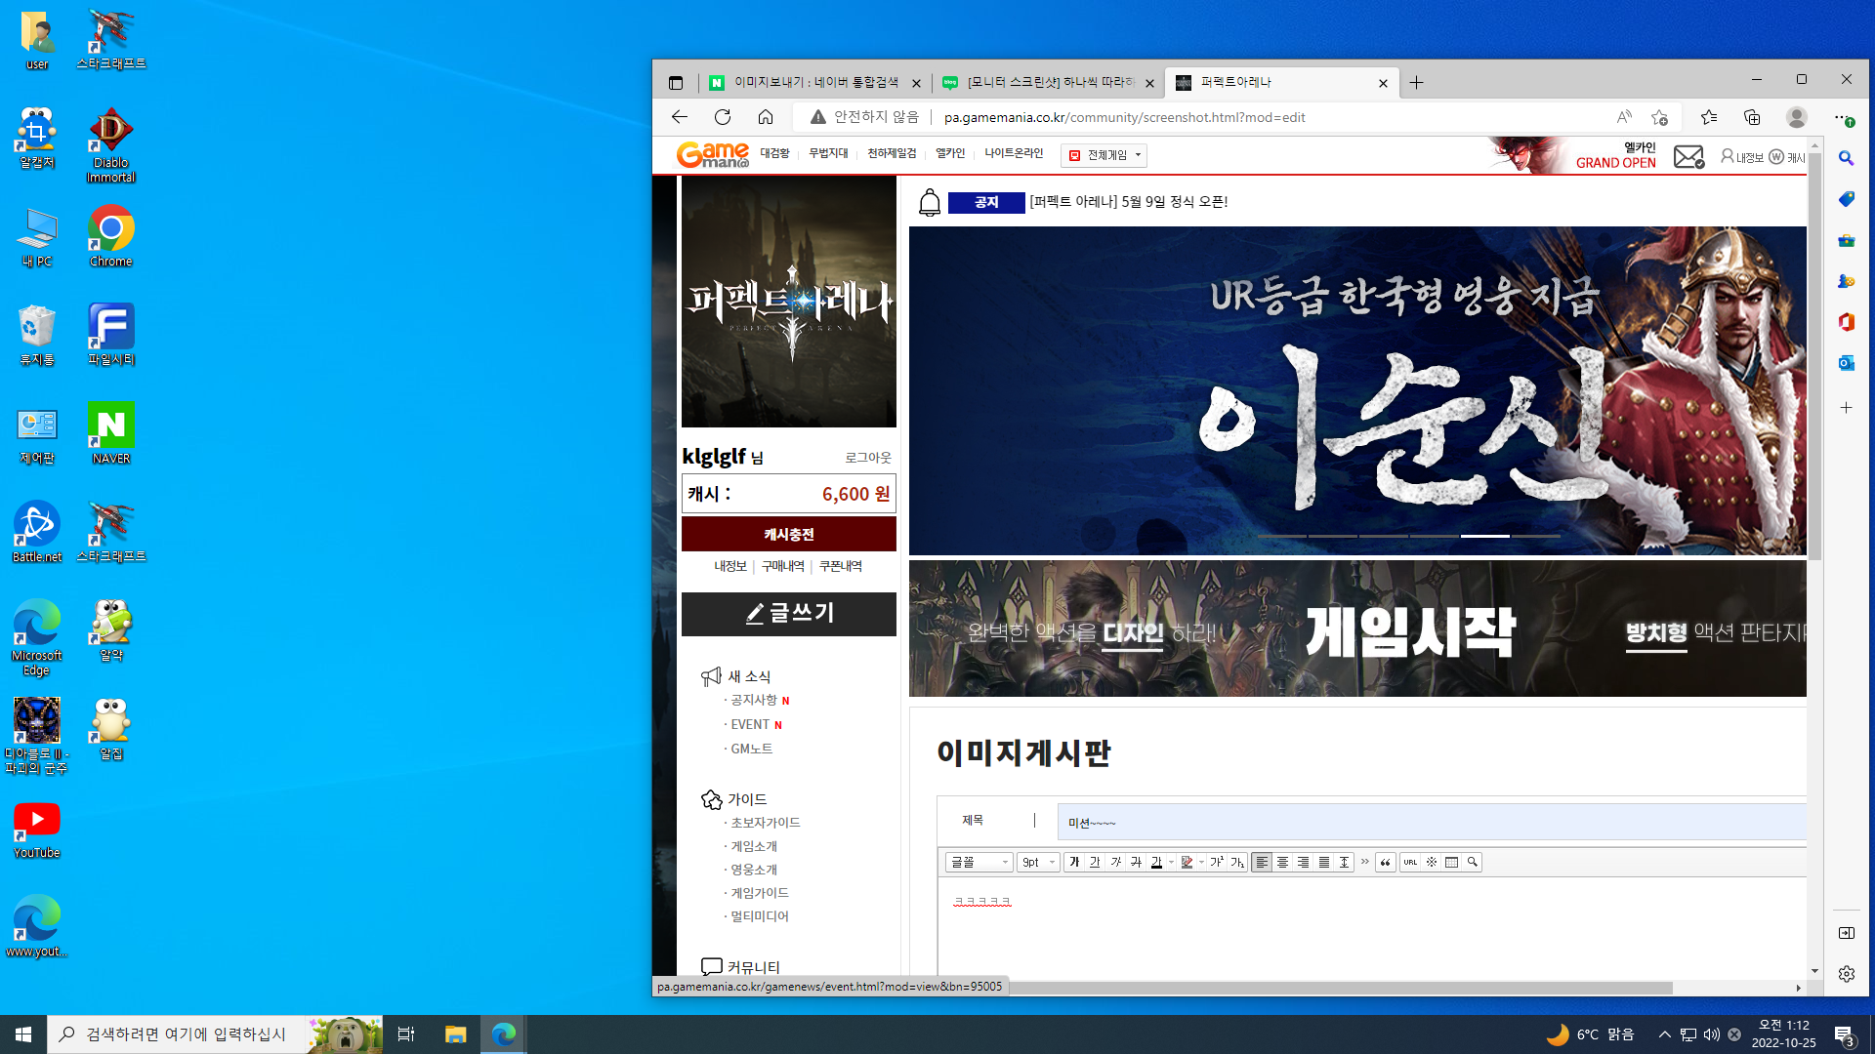Apply the font color swatch
The width and height of the screenshot is (1875, 1054).
tap(1156, 862)
